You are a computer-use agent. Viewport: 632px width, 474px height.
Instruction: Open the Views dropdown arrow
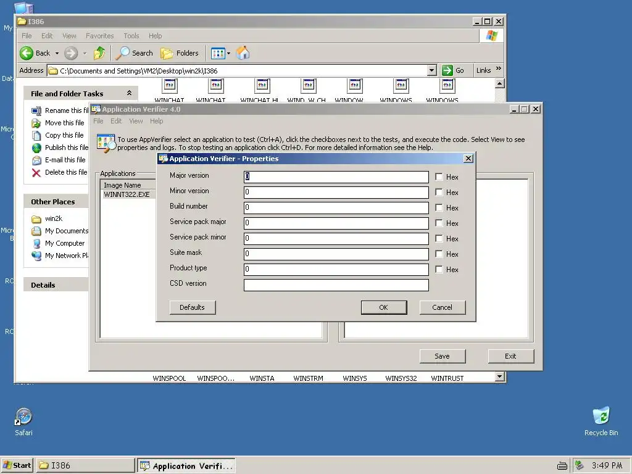coord(228,53)
